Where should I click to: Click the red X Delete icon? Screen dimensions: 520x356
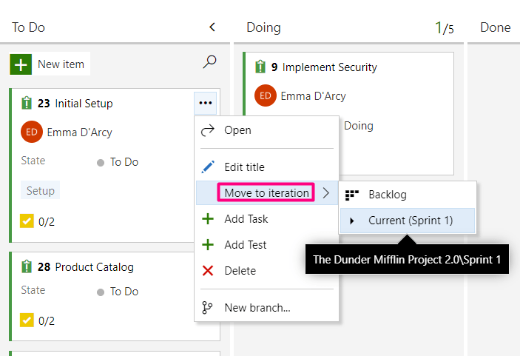208,271
